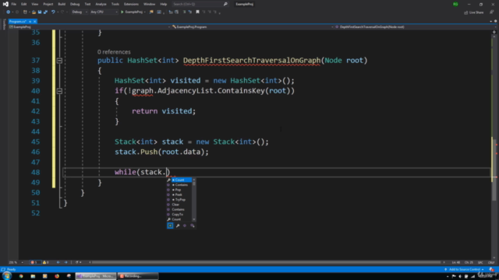The image size is (499, 280).
Task: Toggle the IntelliSense extension methods filter
Action: [x=193, y=226]
